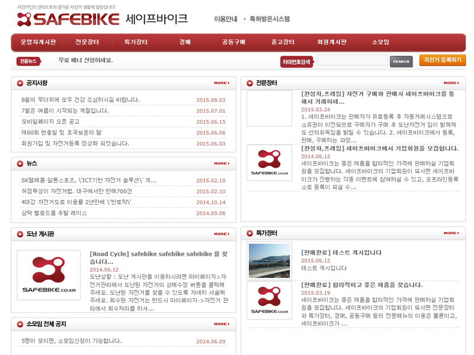Open the news item '4대강 자전거도로 이용률 2년만에'
This screenshot has width=474, height=355.
pyautogui.click(x=76, y=202)
